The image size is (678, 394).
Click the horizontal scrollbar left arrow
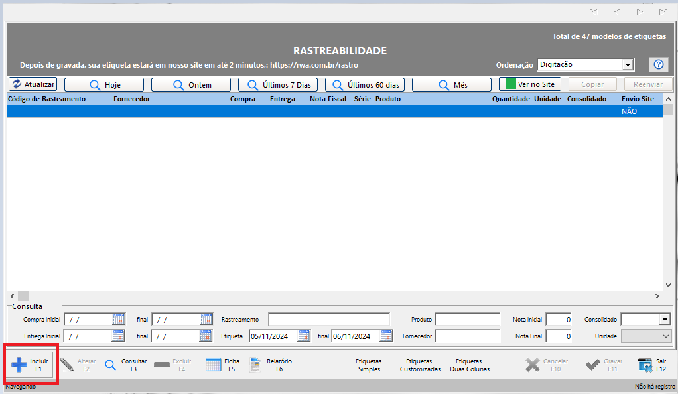click(x=12, y=296)
